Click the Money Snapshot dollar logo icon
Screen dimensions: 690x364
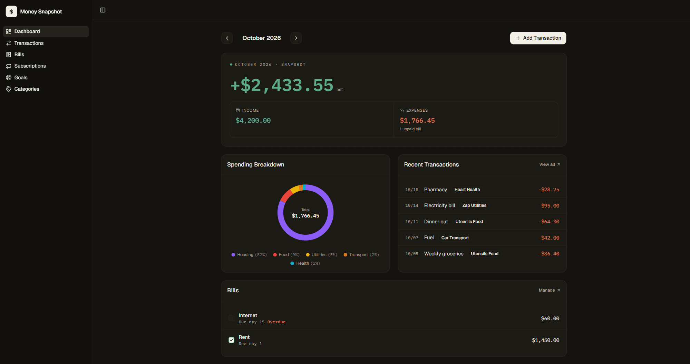pyautogui.click(x=11, y=11)
